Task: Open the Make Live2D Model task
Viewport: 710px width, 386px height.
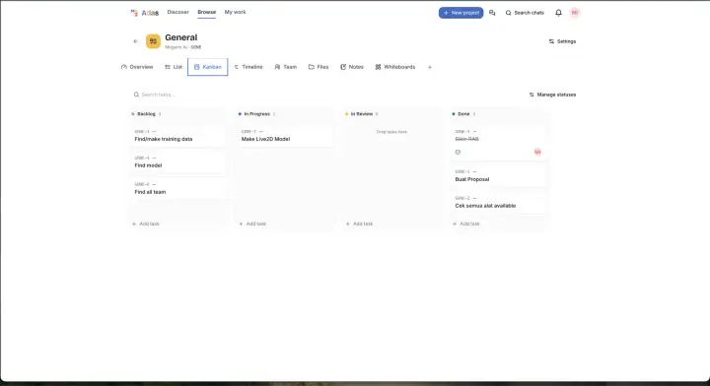Action: tap(285, 136)
